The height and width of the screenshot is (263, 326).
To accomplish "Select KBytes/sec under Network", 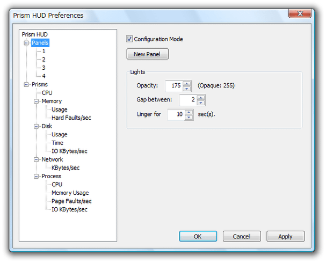I will (x=66, y=167).
